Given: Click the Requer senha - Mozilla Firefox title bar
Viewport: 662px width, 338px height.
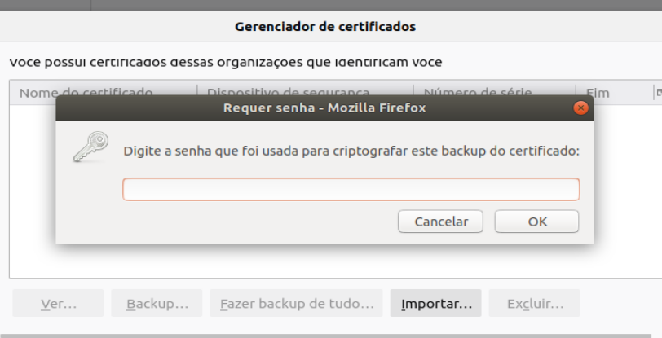Looking at the screenshot, I should point(324,108).
